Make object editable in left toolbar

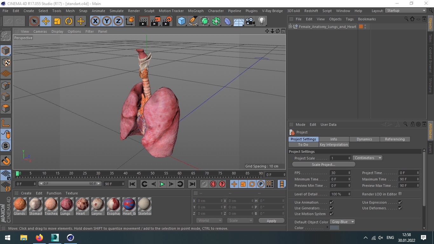tap(6, 36)
